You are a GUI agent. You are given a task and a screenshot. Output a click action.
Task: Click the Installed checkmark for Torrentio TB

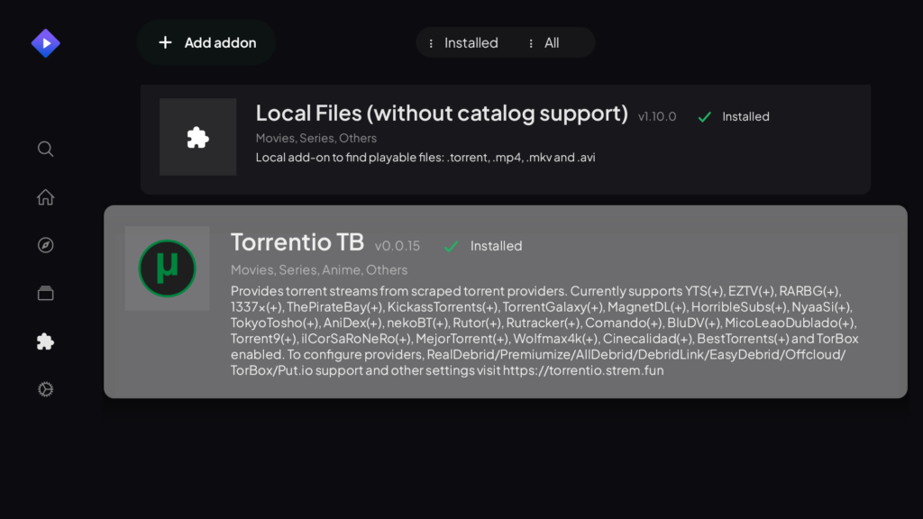tap(452, 246)
